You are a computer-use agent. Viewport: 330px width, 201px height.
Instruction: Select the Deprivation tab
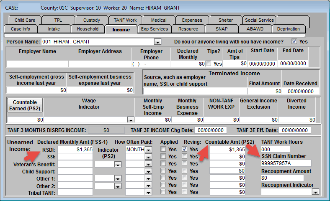point(289,29)
